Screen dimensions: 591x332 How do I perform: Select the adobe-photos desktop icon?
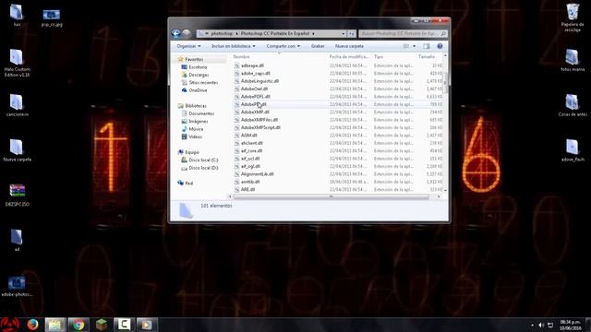(x=17, y=286)
